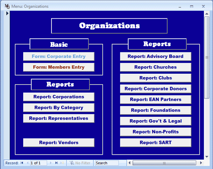The image size is (213, 169).
Task: Click the record selector arrow
Action: tap(7, 13)
